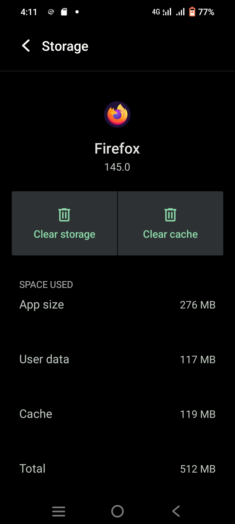235x524 pixels.
Task: Select the Total storage row
Action: (117, 469)
